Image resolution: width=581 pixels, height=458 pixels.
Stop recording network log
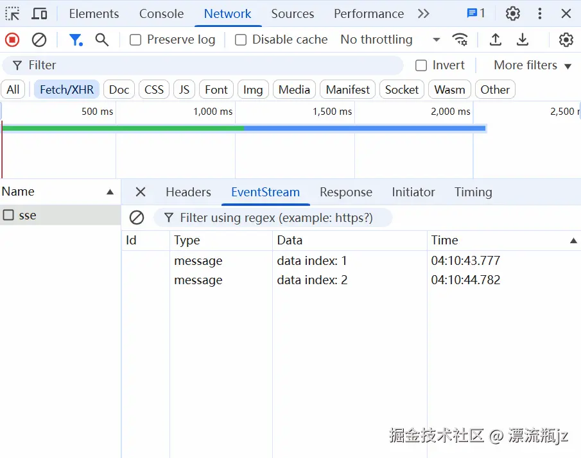pyautogui.click(x=12, y=39)
